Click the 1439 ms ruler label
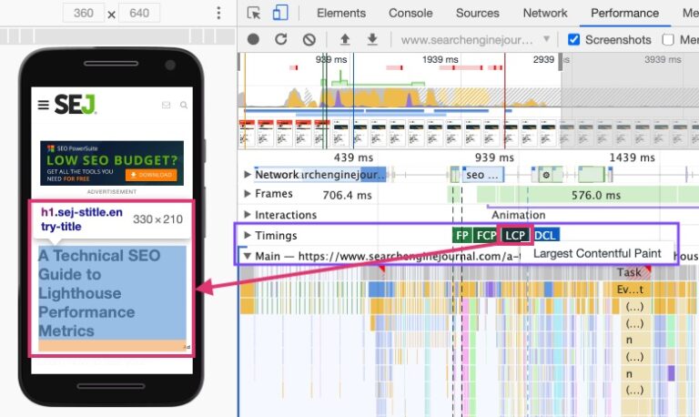The width and height of the screenshot is (699, 417). [x=633, y=158]
